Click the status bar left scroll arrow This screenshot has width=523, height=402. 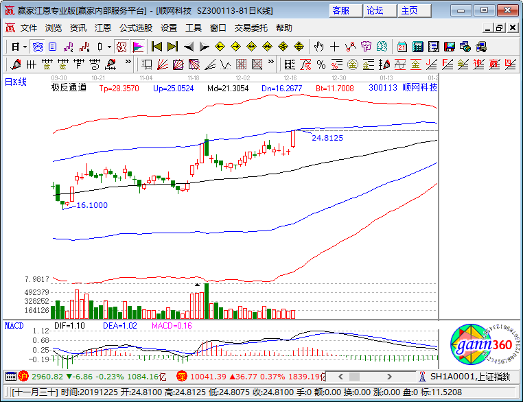click(340, 377)
